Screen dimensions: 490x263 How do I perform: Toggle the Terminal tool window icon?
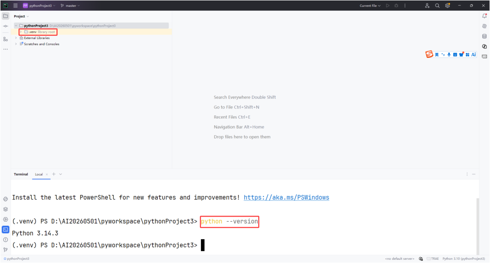(x=6, y=229)
